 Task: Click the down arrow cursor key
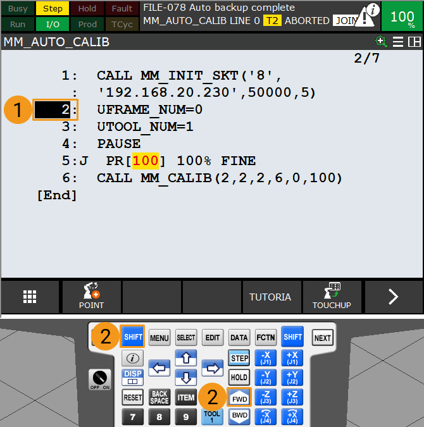coord(186,378)
